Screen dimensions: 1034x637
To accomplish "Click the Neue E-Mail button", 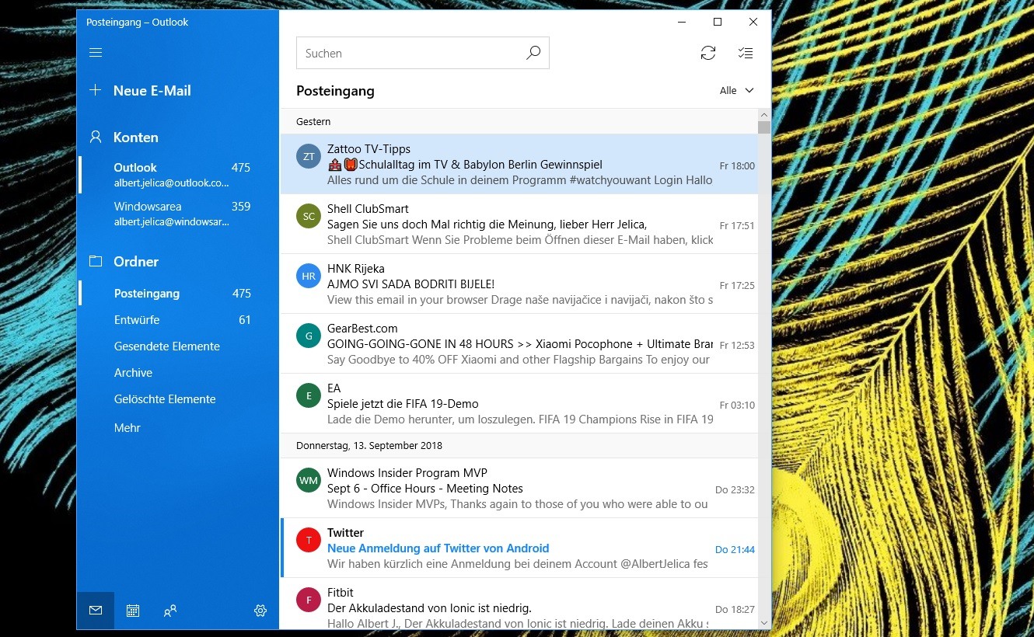I will pyautogui.click(x=152, y=91).
